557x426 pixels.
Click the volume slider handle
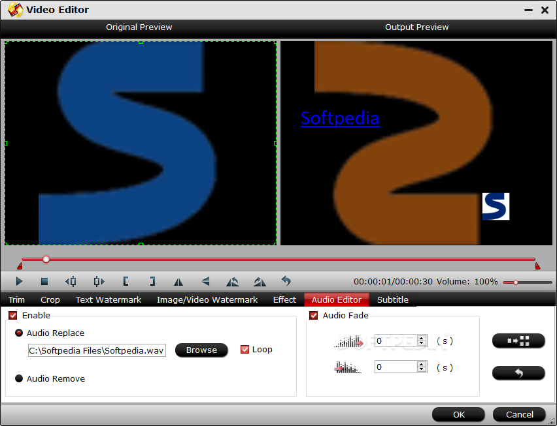coord(515,282)
